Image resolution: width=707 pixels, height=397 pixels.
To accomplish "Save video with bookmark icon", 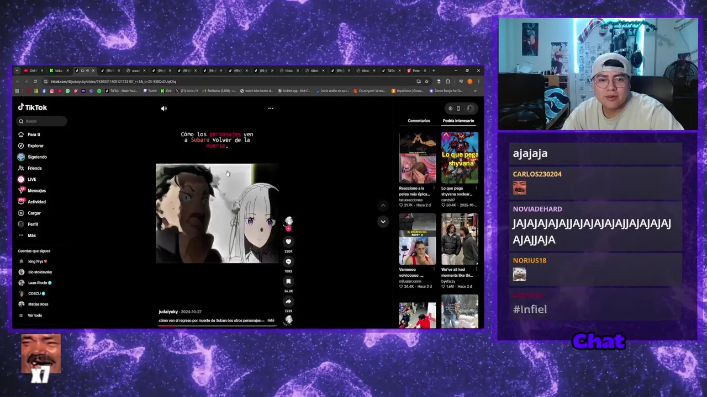I will coord(288,282).
